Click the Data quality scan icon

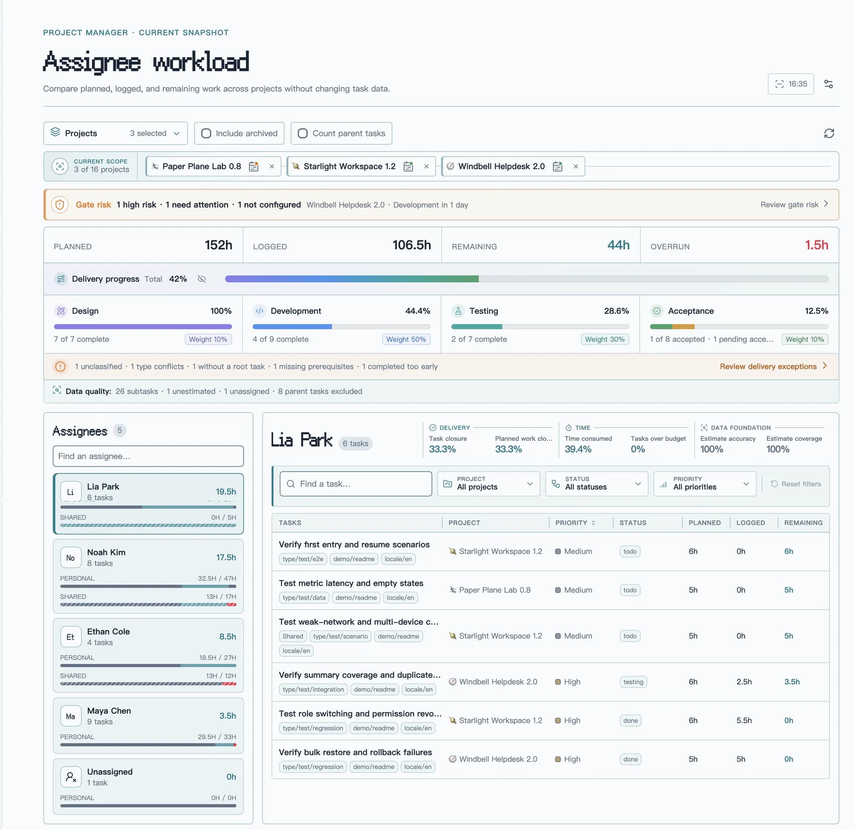(57, 390)
